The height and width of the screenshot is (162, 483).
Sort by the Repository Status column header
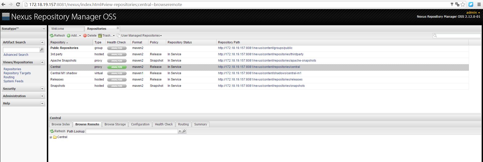coord(191,42)
